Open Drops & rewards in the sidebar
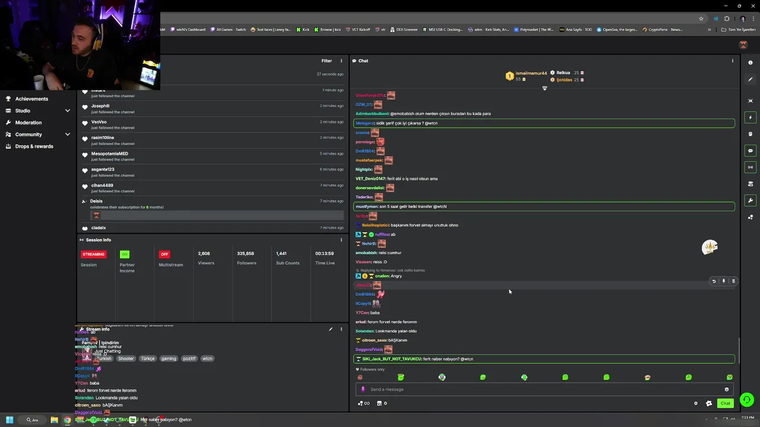This screenshot has height=427, width=760. [34, 146]
